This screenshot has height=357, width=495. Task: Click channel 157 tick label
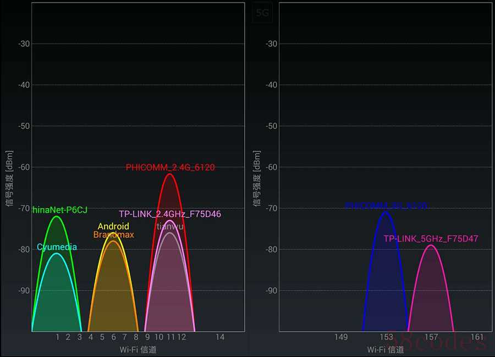coord(431,337)
